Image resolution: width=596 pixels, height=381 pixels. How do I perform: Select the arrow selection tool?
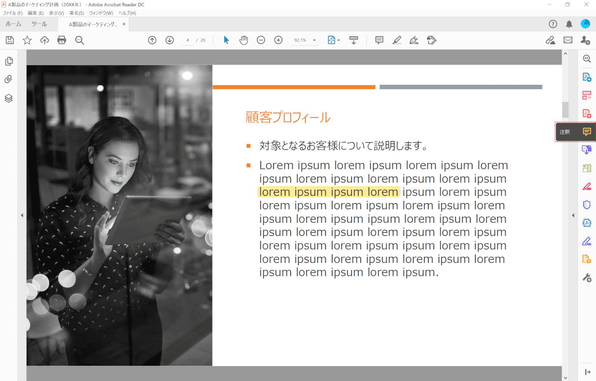point(226,40)
